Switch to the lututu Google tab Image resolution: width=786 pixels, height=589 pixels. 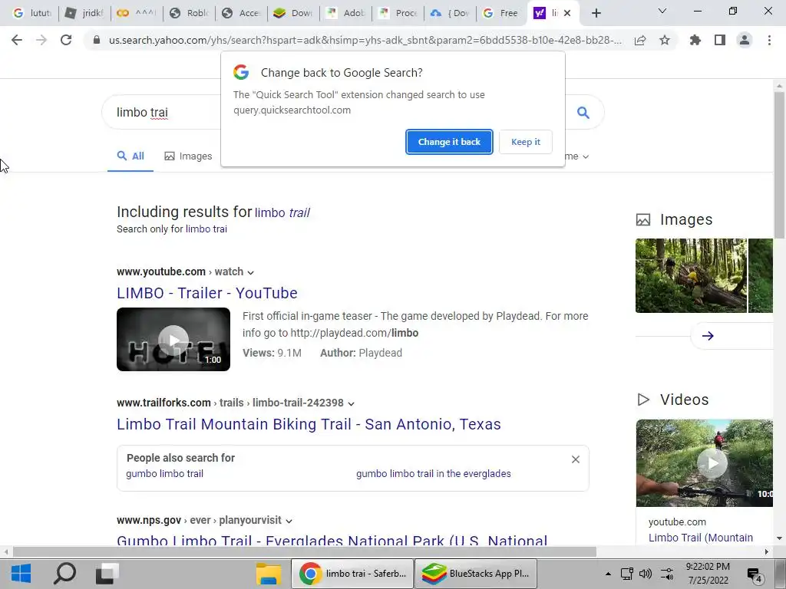tap(32, 14)
